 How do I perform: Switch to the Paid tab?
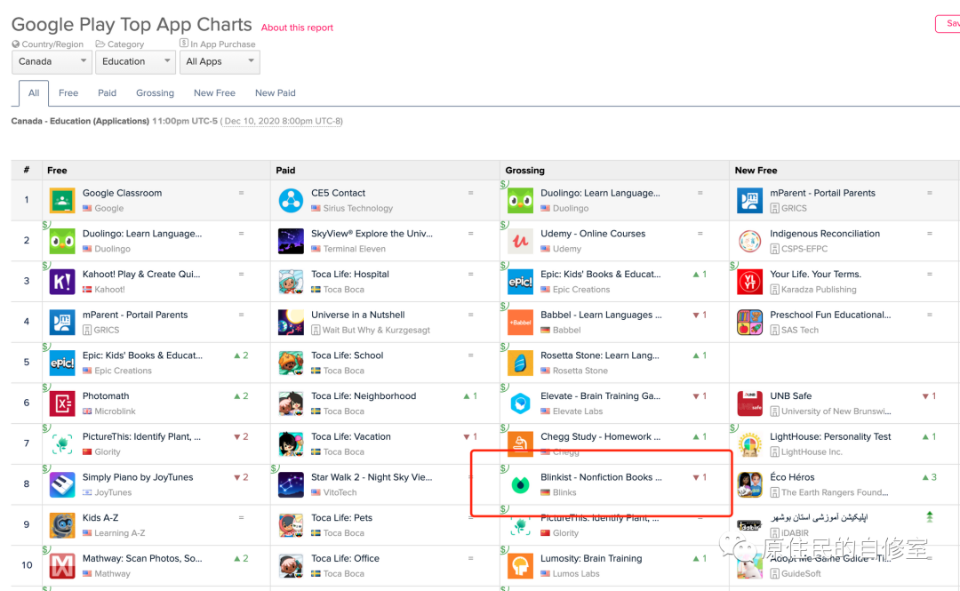[x=108, y=93]
